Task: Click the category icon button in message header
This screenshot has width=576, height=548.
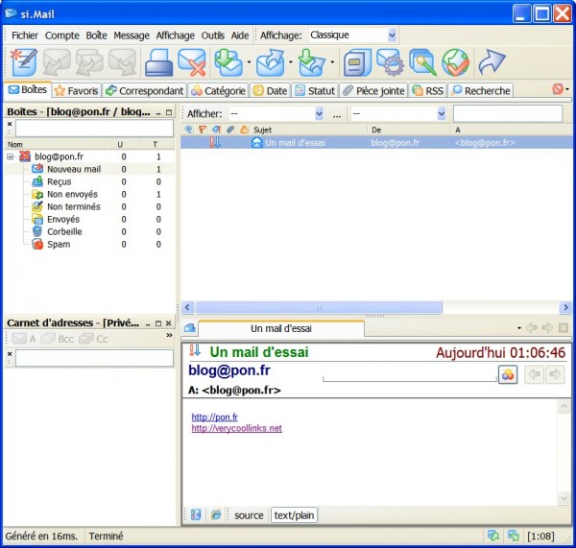Action: pyautogui.click(x=508, y=374)
